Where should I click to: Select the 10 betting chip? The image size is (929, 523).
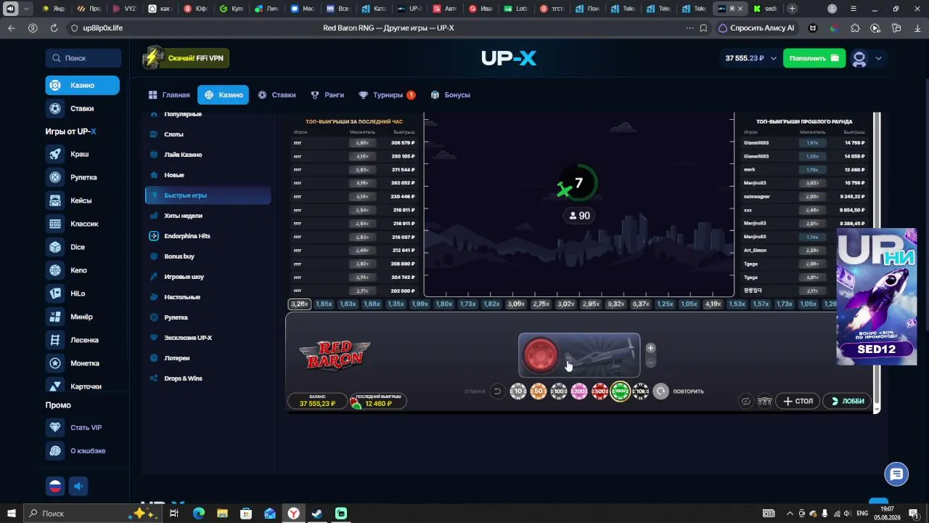517,392
